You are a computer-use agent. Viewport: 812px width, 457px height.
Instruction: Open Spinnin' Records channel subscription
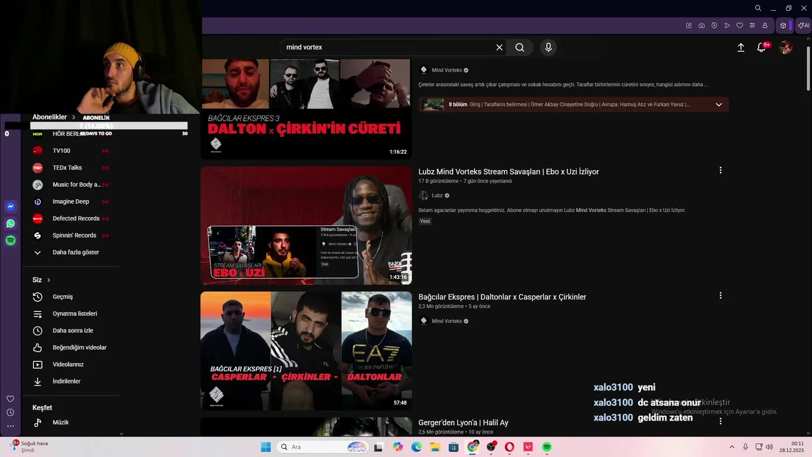pyautogui.click(x=75, y=235)
